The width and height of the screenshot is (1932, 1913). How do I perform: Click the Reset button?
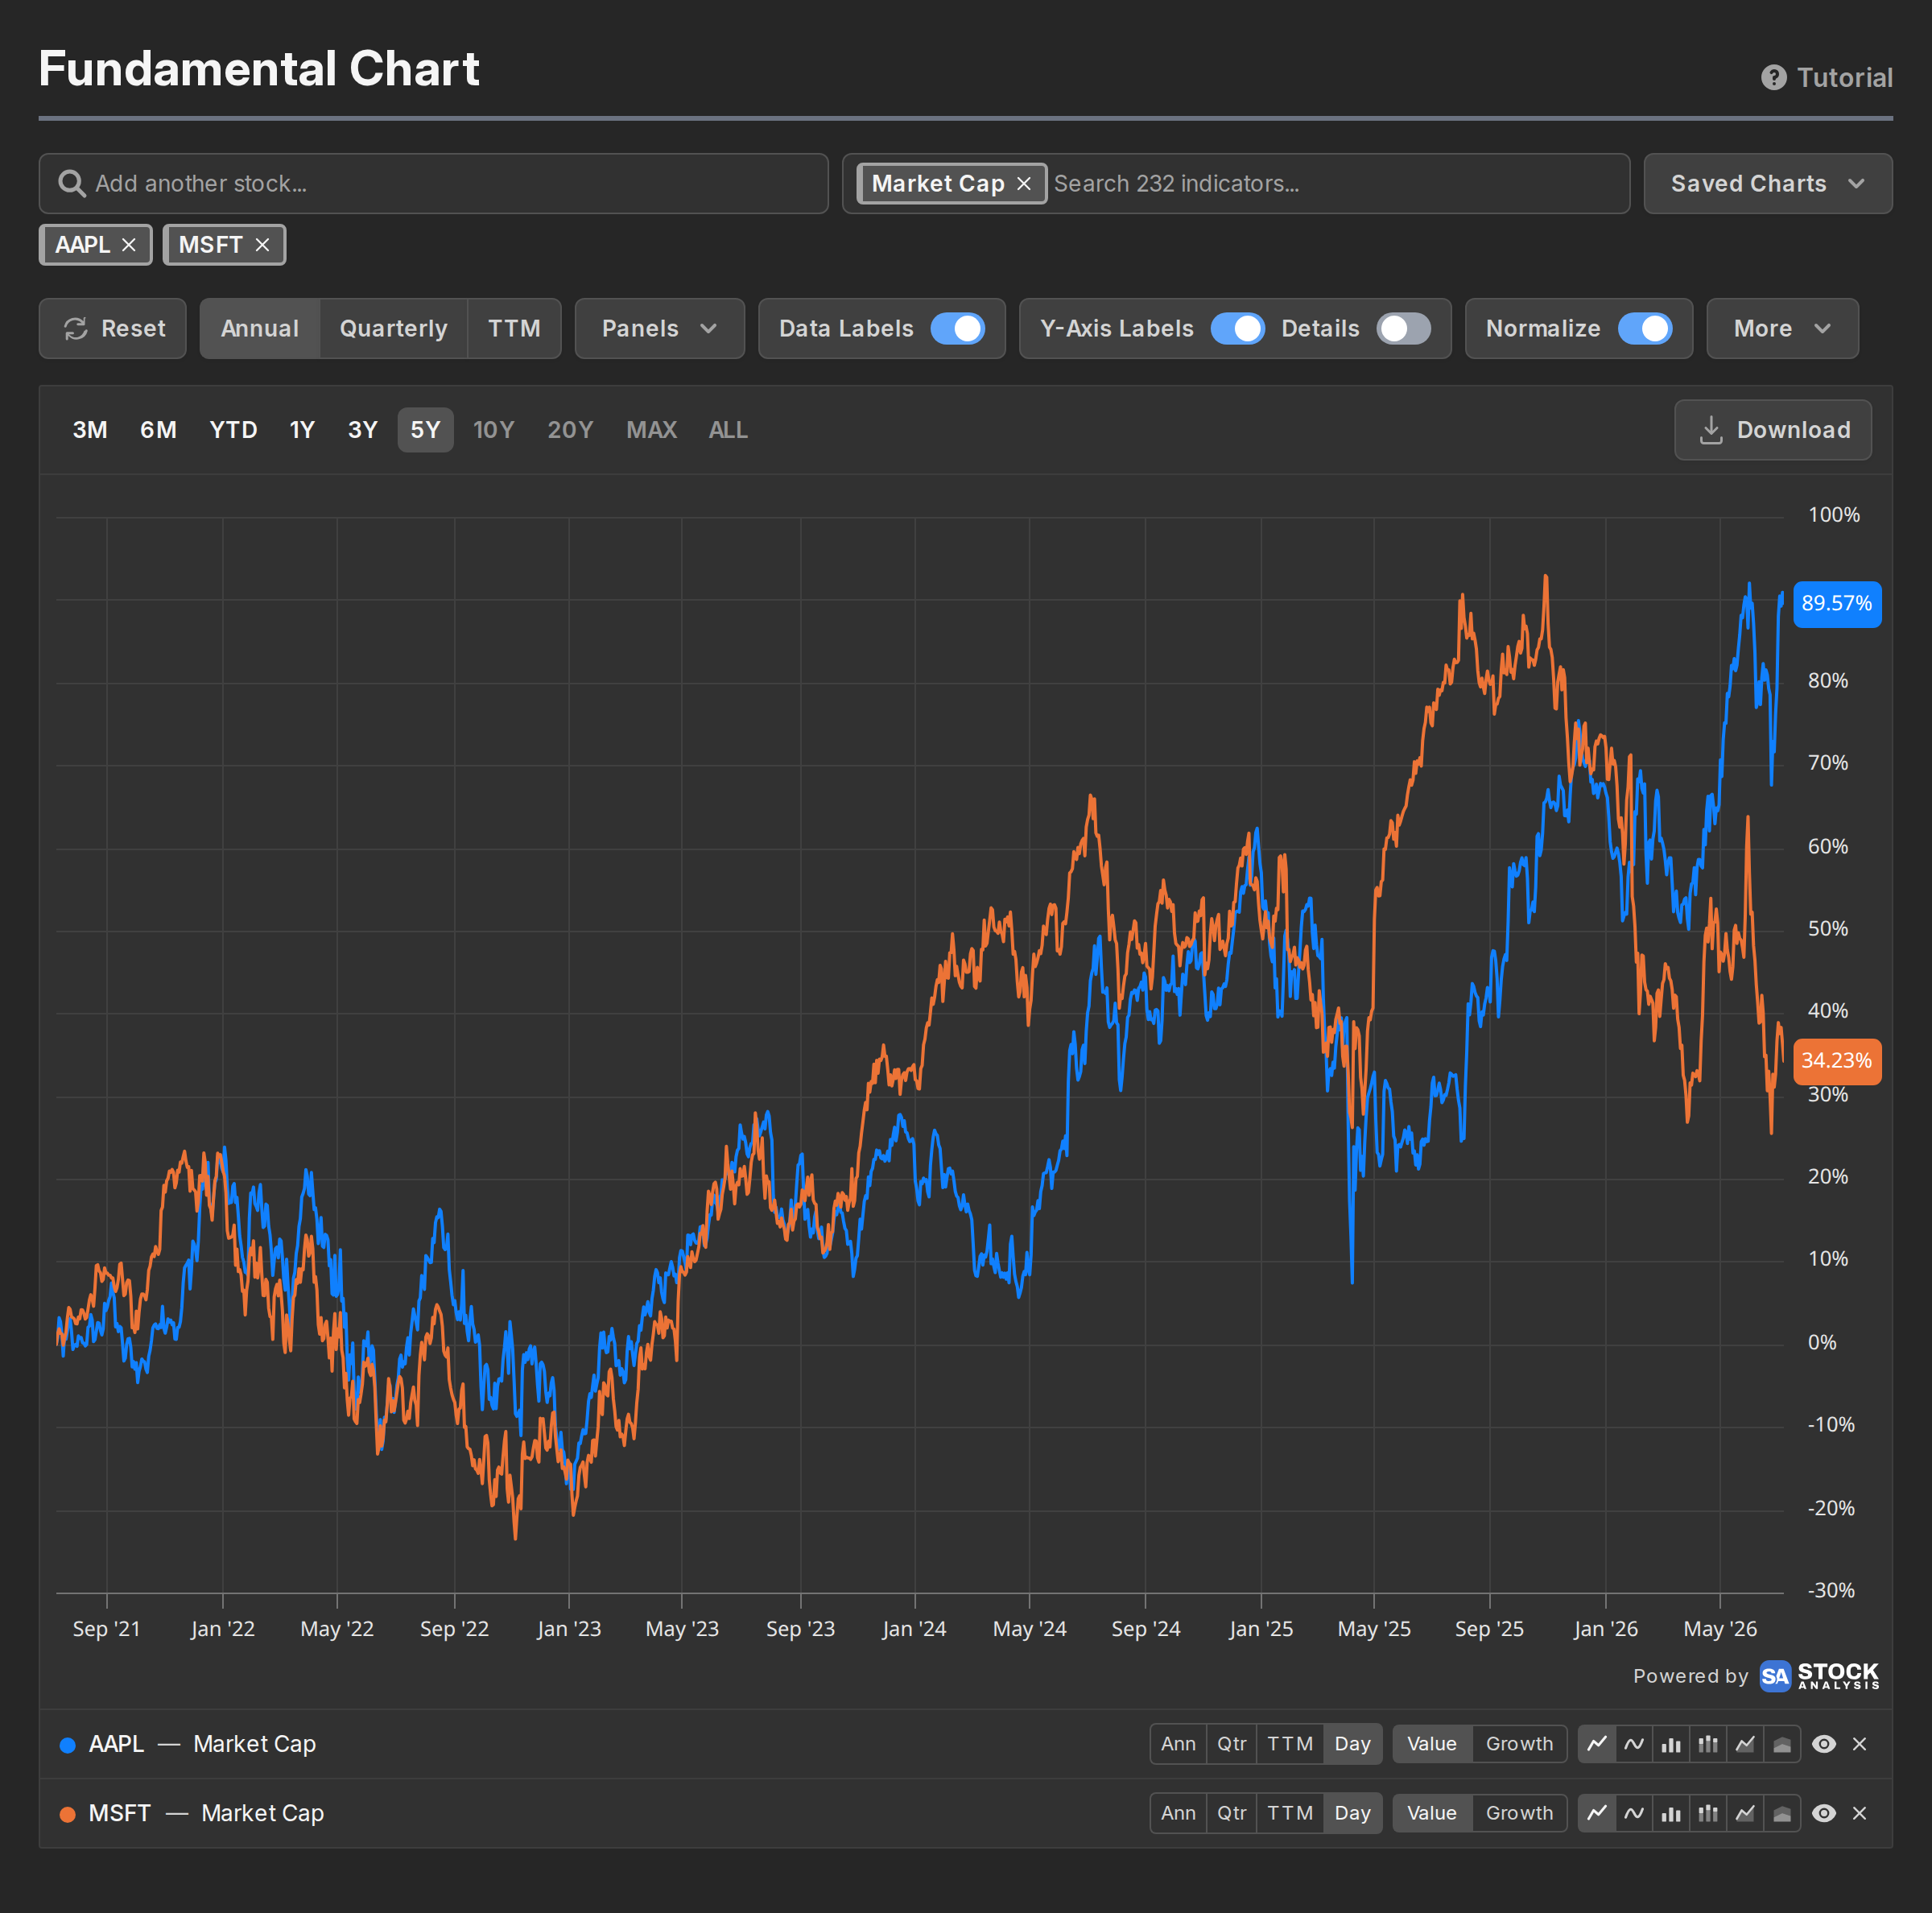click(x=113, y=329)
